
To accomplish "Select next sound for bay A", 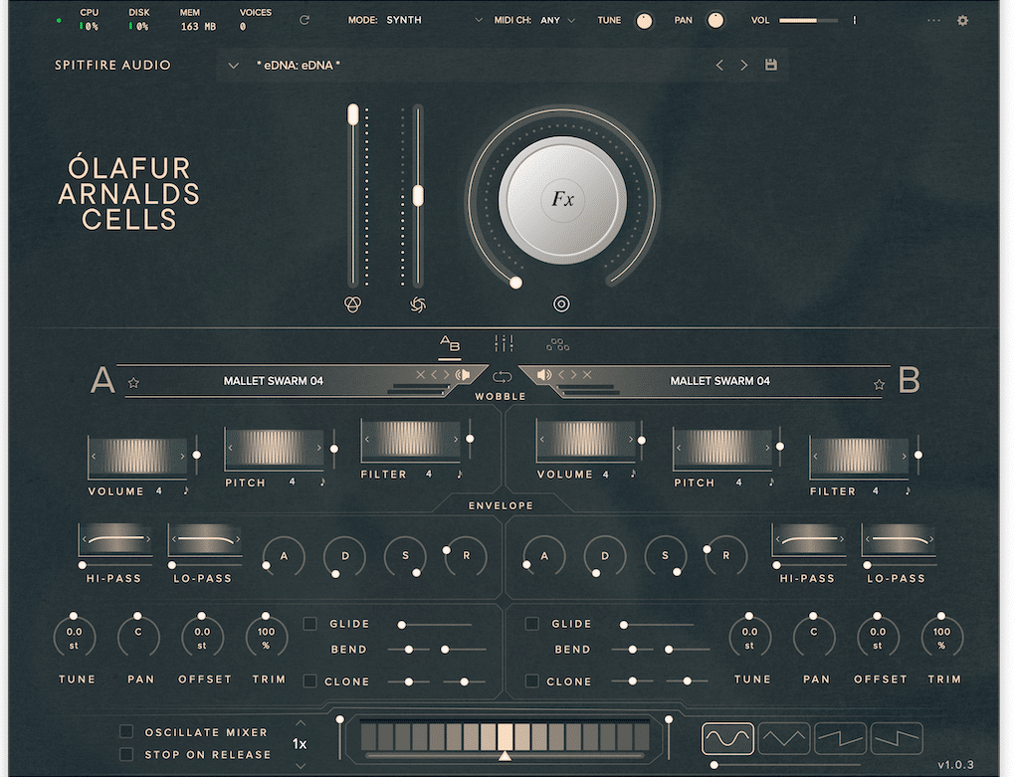I will pos(446,375).
